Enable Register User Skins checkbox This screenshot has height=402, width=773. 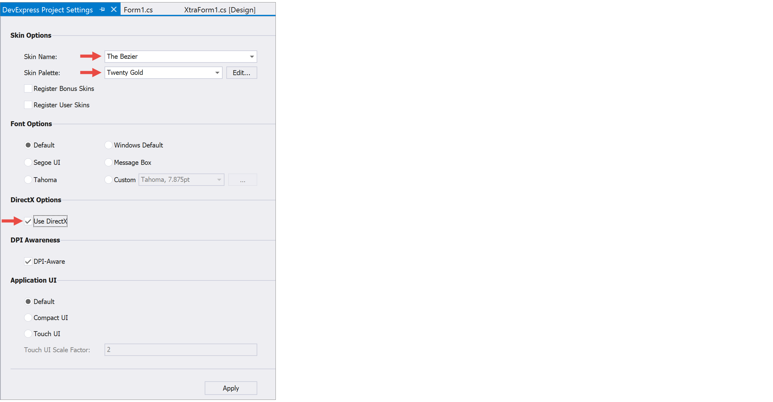pos(27,104)
